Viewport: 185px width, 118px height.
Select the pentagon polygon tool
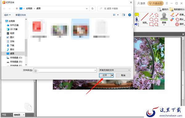click(156, 19)
